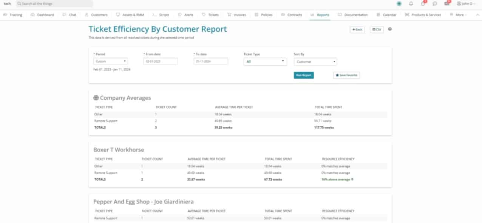Click 49.85 weeks in Company Averages
482x223 pixels.
click(223, 121)
